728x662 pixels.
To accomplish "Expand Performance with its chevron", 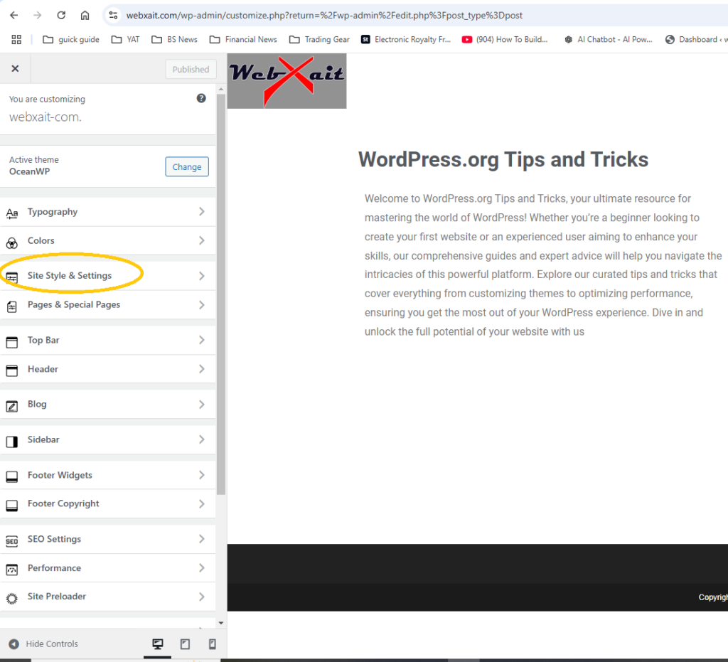I will [x=201, y=567].
